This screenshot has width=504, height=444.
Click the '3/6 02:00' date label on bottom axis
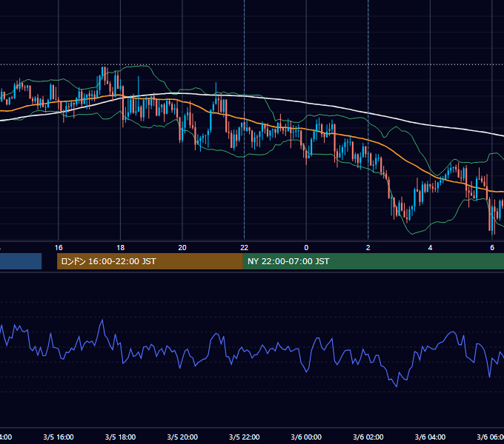[x=368, y=437]
